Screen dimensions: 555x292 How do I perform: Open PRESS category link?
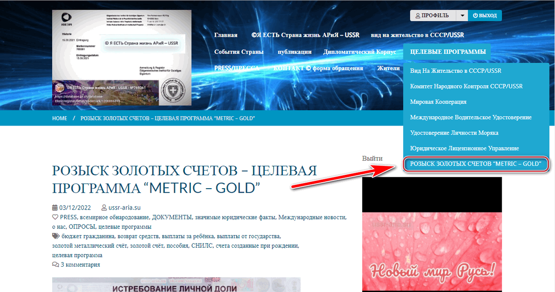click(x=68, y=217)
